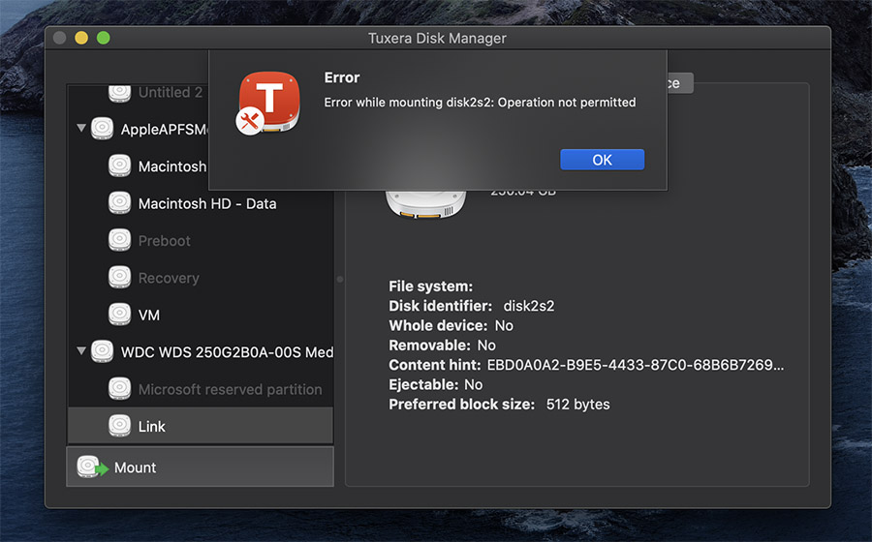872x542 pixels.
Task: Click the Mount button
Action: tap(201, 467)
